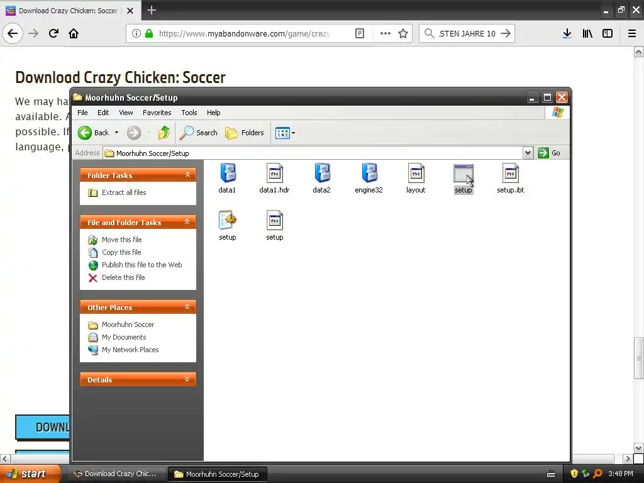Bookmark this page with the star icon

coord(403,33)
